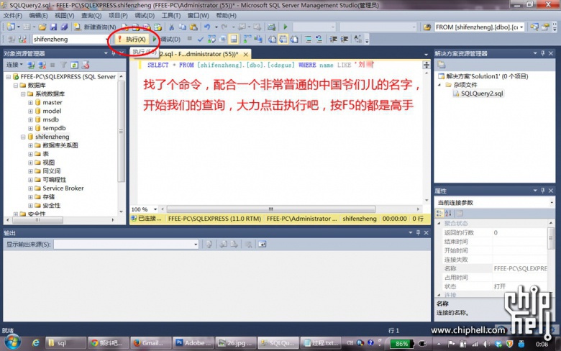
Task: Open the Gmail Firefox taskbar button
Action: tap(150, 343)
